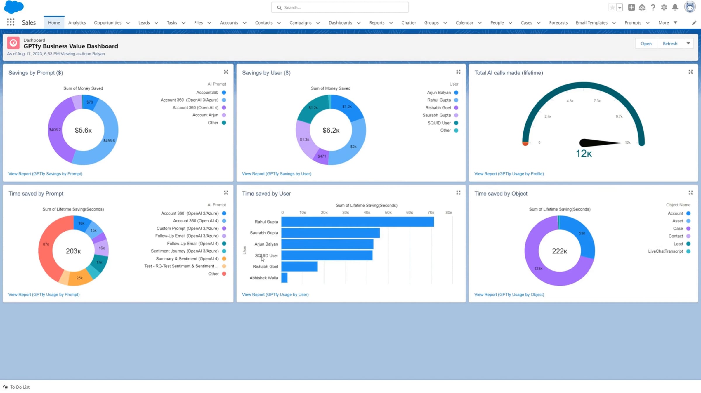Click the Refresh dashboard button
The width and height of the screenshot is (701, 393).
[x=670, y=43]
